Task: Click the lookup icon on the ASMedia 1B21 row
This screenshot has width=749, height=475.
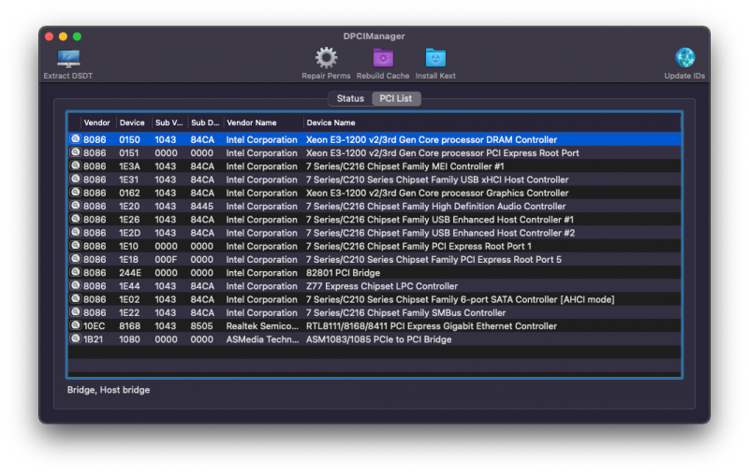Action: [x=76, y=339]
